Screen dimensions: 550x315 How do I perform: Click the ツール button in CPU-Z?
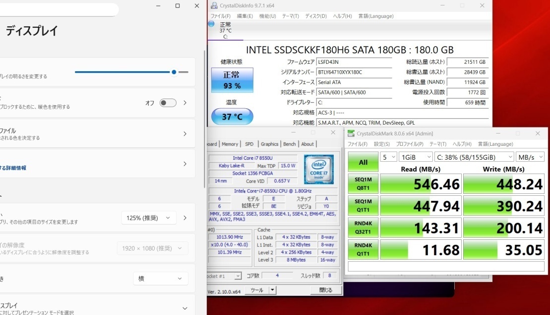click(x=257, y=290)
